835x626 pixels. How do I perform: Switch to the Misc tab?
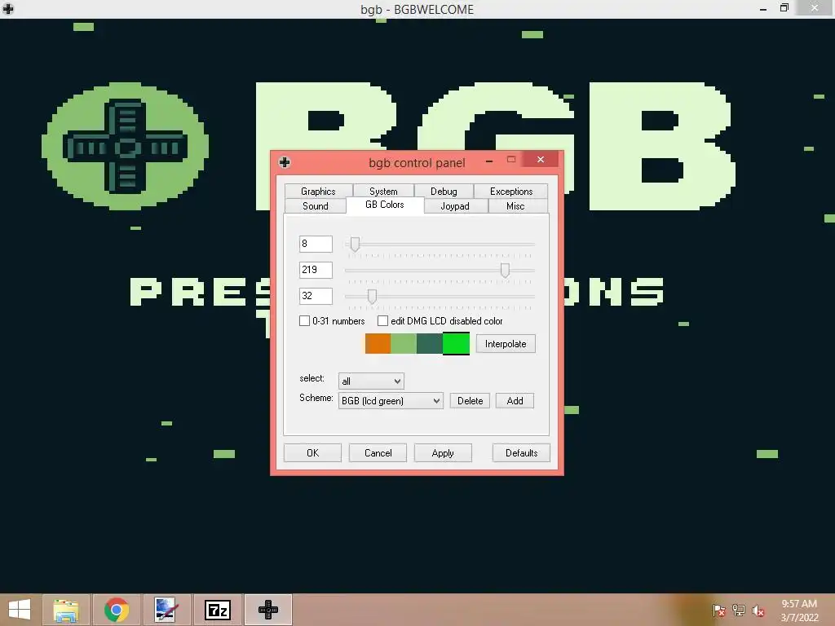tap(515, 206)
